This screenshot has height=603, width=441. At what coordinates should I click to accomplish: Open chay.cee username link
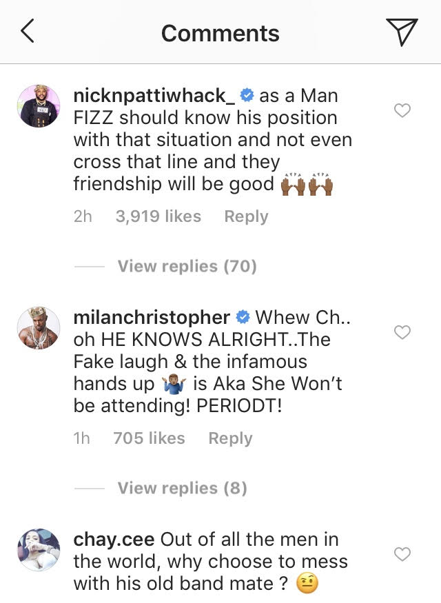click(114, 540)
